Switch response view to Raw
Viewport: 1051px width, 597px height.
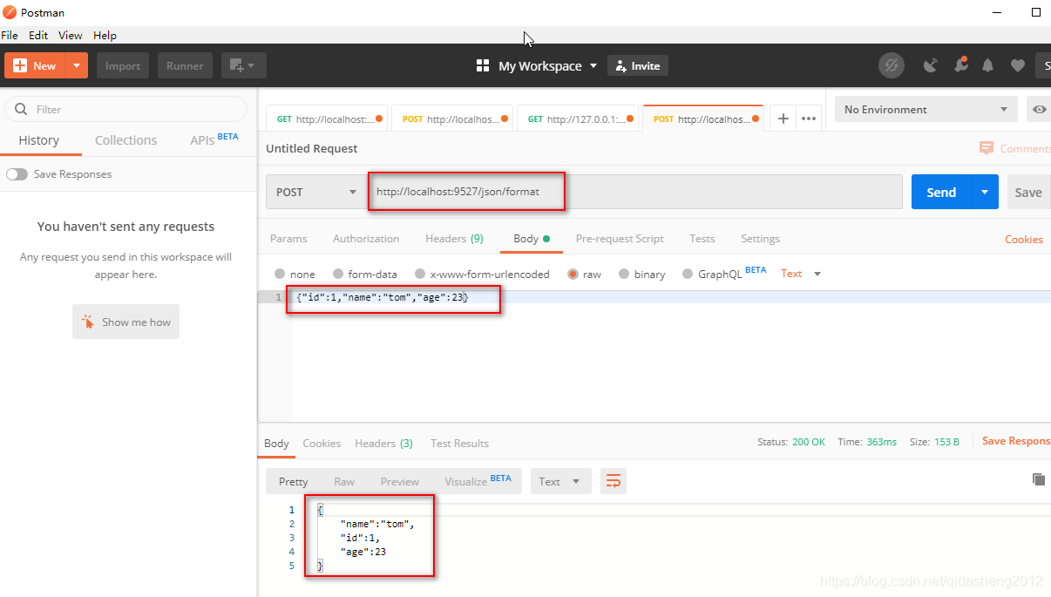[344, 481]
